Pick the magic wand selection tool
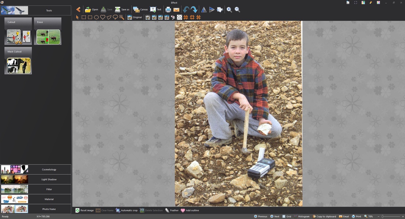This screenshot has width=405, height=219. [122, 17]
